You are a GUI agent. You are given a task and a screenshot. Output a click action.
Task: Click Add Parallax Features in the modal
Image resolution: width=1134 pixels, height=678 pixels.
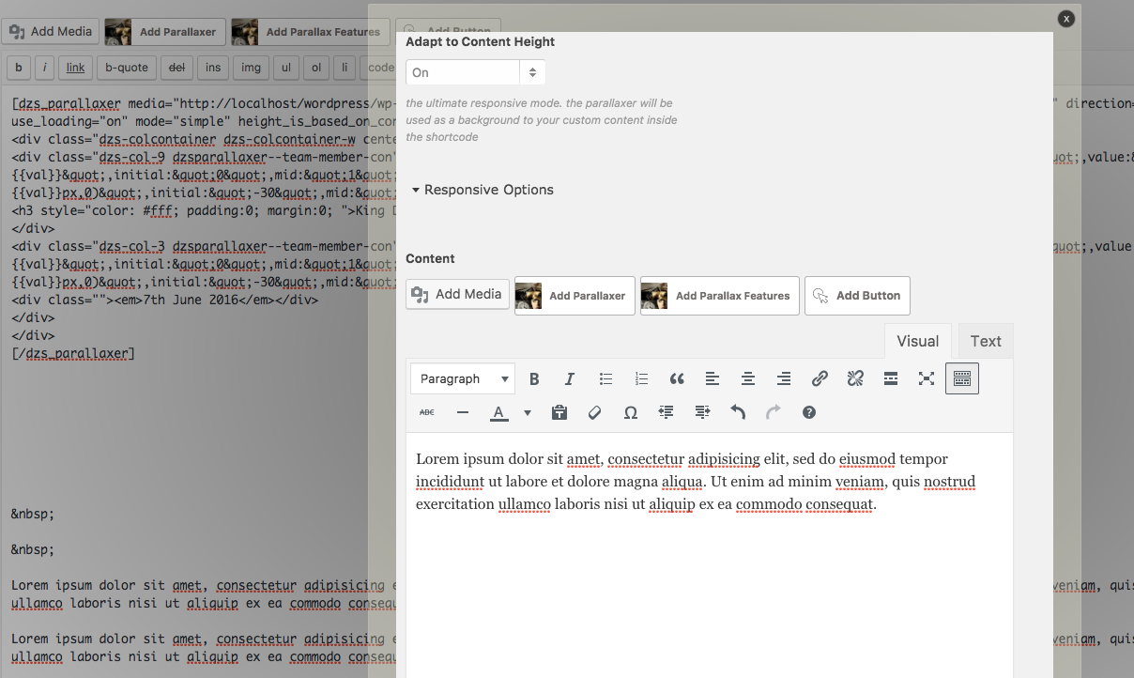tap(720, 296)
